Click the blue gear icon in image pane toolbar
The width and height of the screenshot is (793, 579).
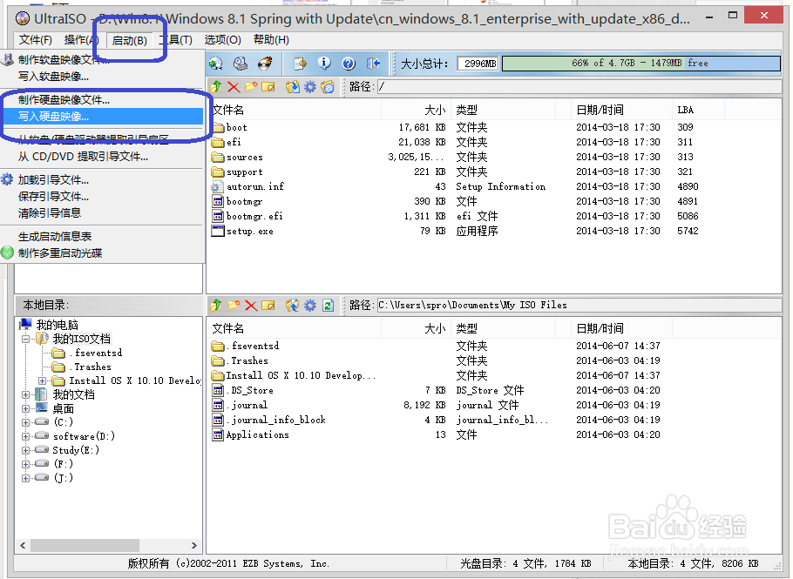pos(310,87)
